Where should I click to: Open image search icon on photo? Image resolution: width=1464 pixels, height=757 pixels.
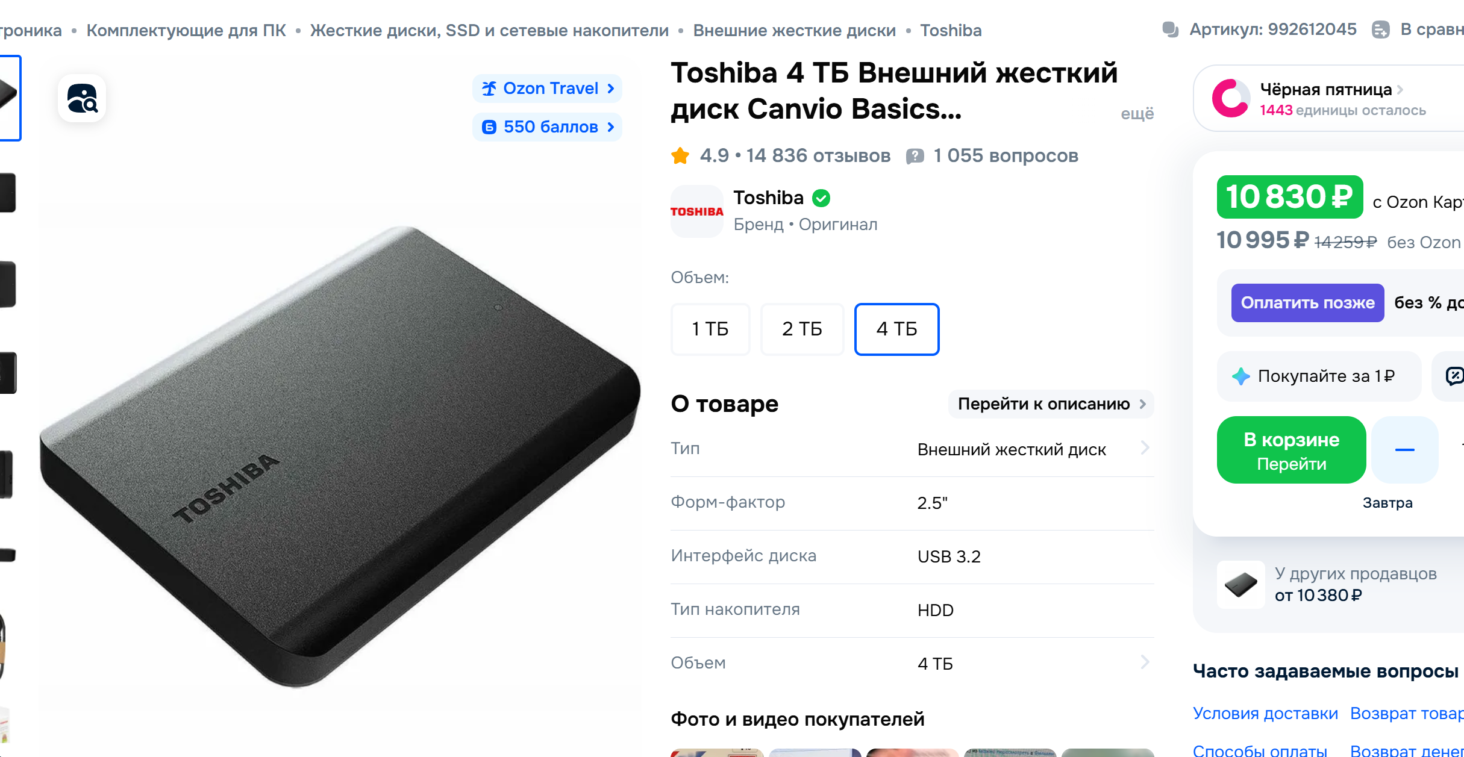82,98
